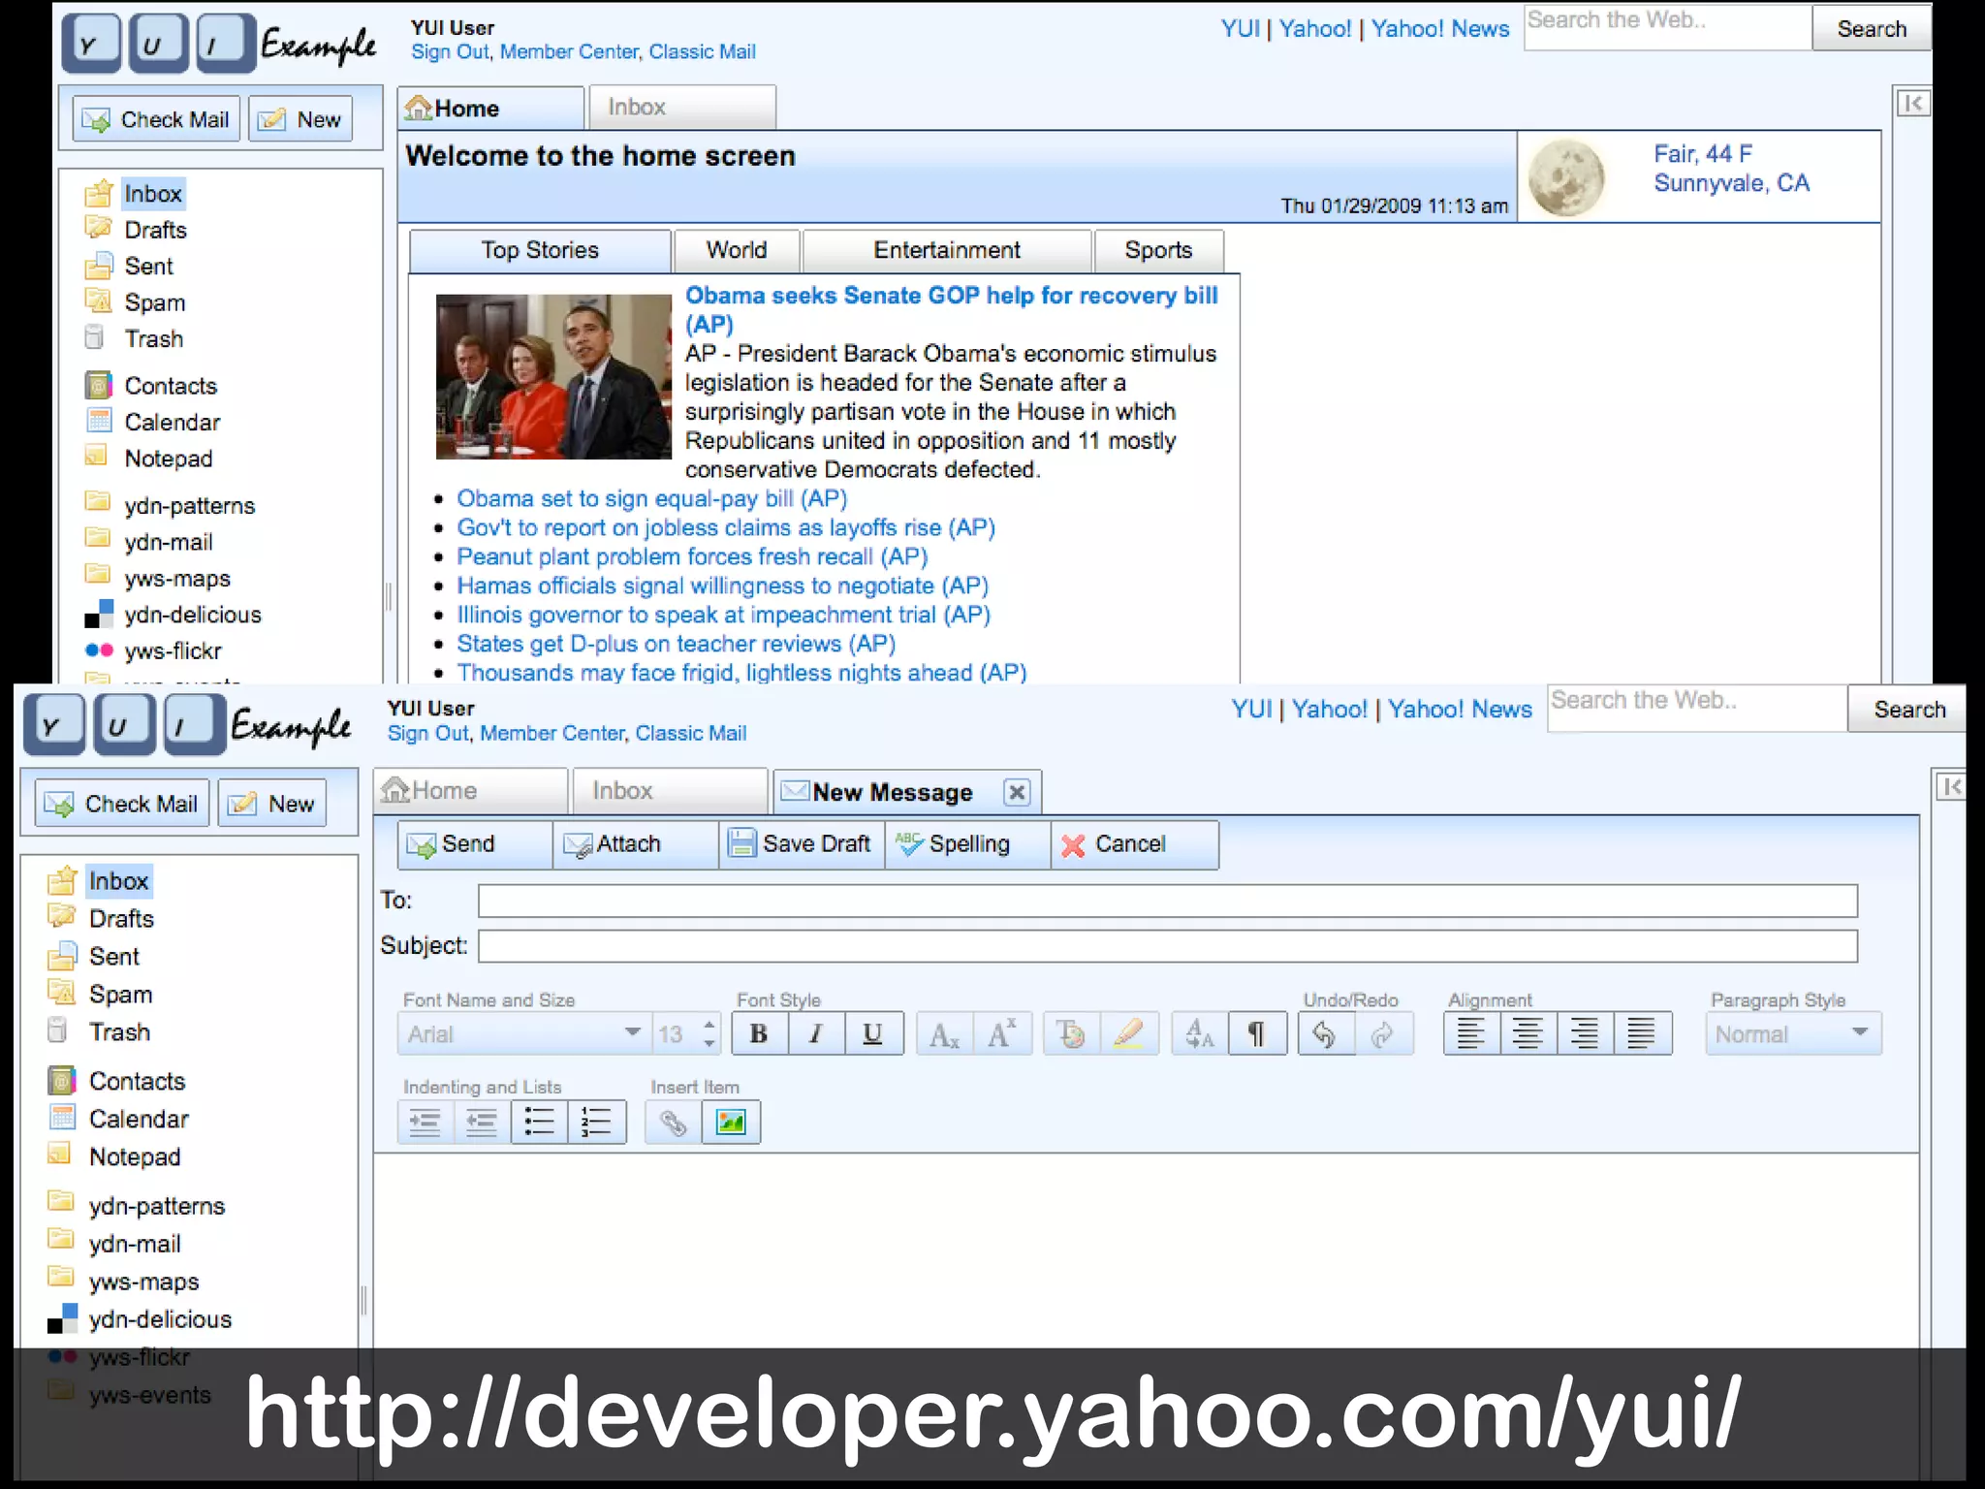
Task: Set alignment to left
Action: (1471, 1034)
